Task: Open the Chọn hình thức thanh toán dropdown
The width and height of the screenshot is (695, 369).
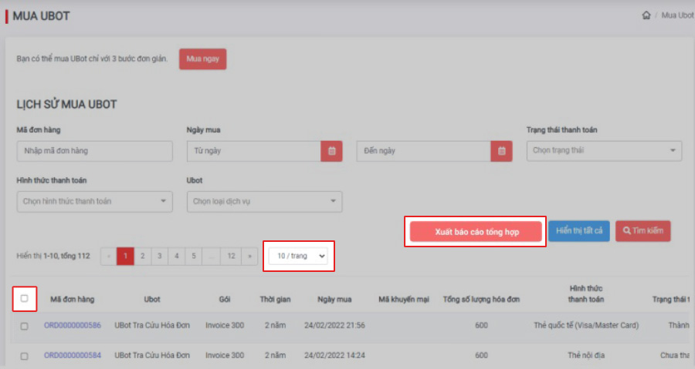Action: pyautogui.click(x=94, y=202)
